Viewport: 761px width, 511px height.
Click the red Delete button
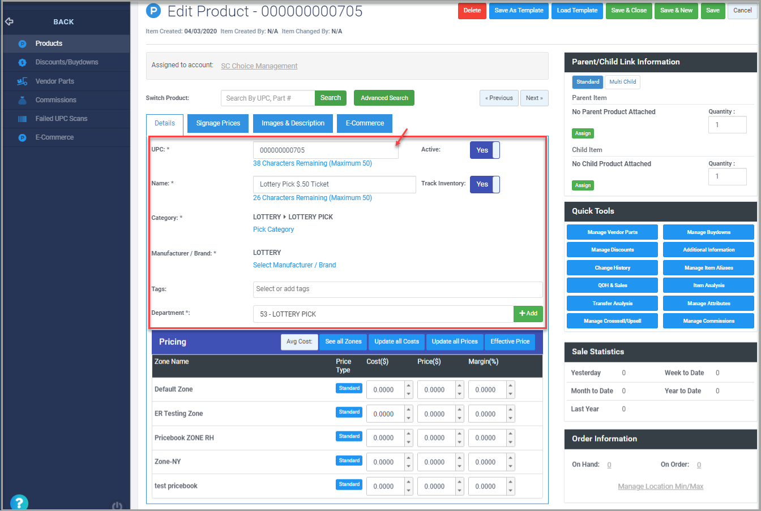(x=472, y=11)
